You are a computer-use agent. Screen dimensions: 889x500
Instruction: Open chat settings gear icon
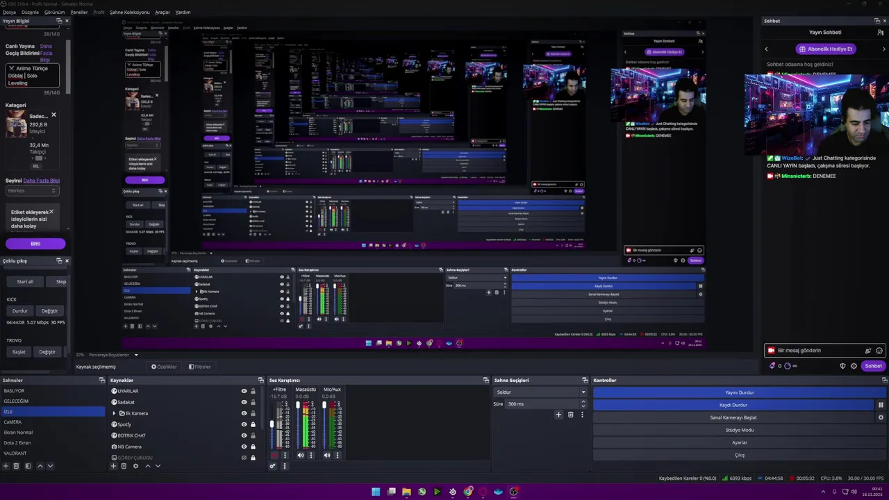coord(854,366)
